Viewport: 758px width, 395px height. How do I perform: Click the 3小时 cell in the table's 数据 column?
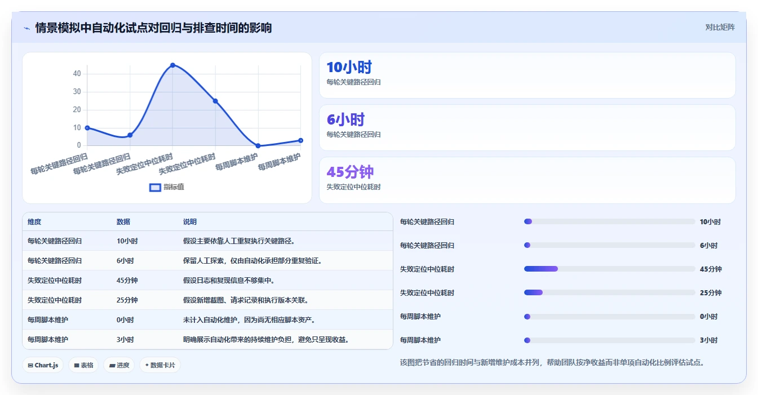coord(125,340)
